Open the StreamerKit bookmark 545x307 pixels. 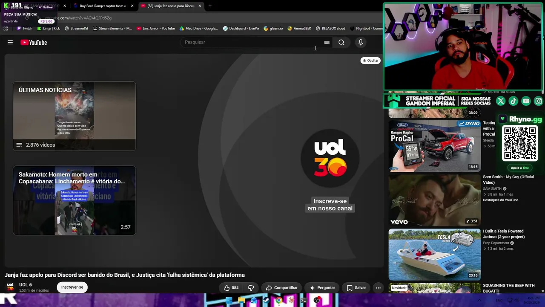click(76, 29)
